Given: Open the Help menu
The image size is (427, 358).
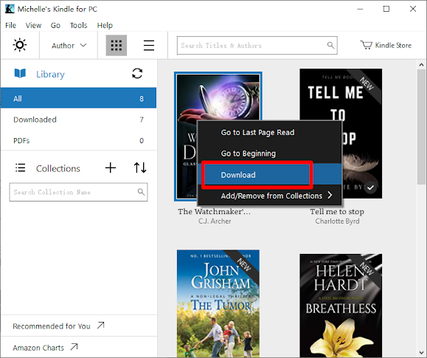Looking at the screenshot, I should (x=105, y=25).
